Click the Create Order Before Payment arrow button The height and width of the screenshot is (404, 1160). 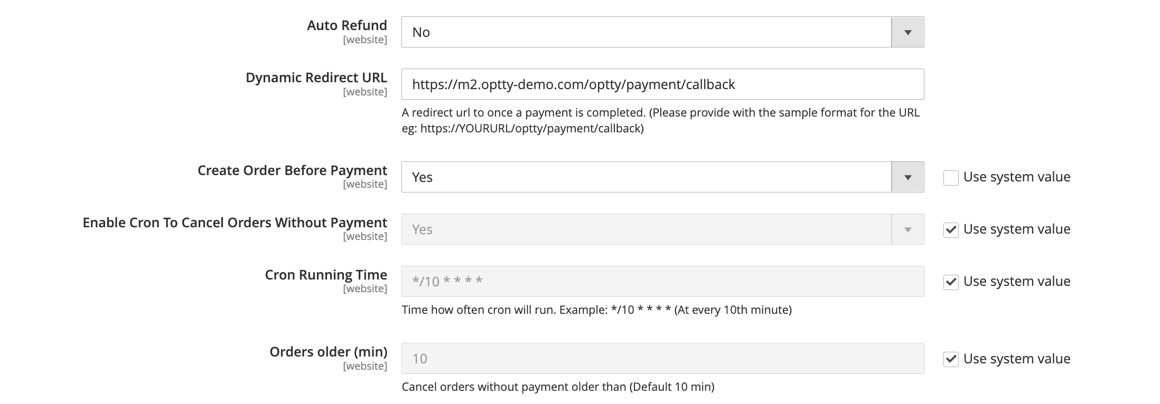[908, 177]
